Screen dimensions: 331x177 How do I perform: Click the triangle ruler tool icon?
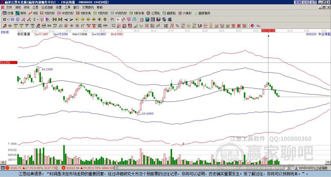click(60, 26)
